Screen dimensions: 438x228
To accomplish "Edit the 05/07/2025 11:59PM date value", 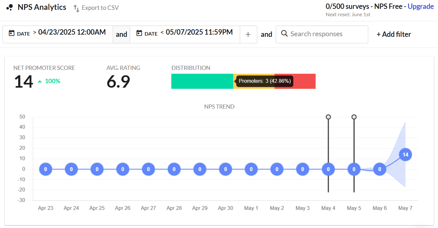I will tap(199, 32).
